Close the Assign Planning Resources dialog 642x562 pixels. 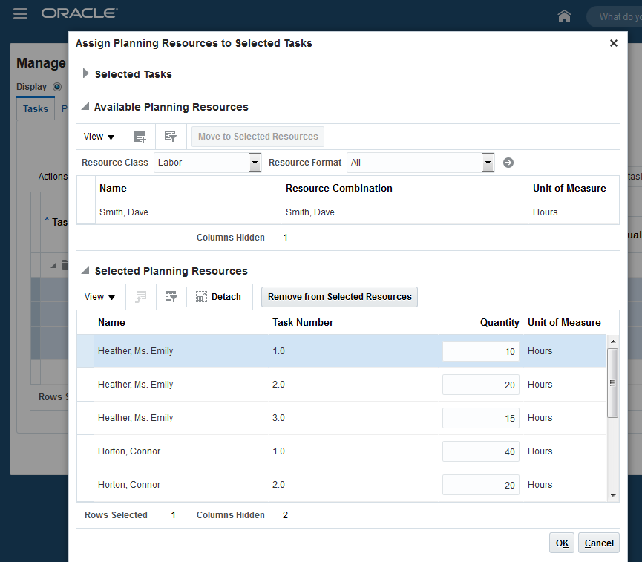point(614,43)
